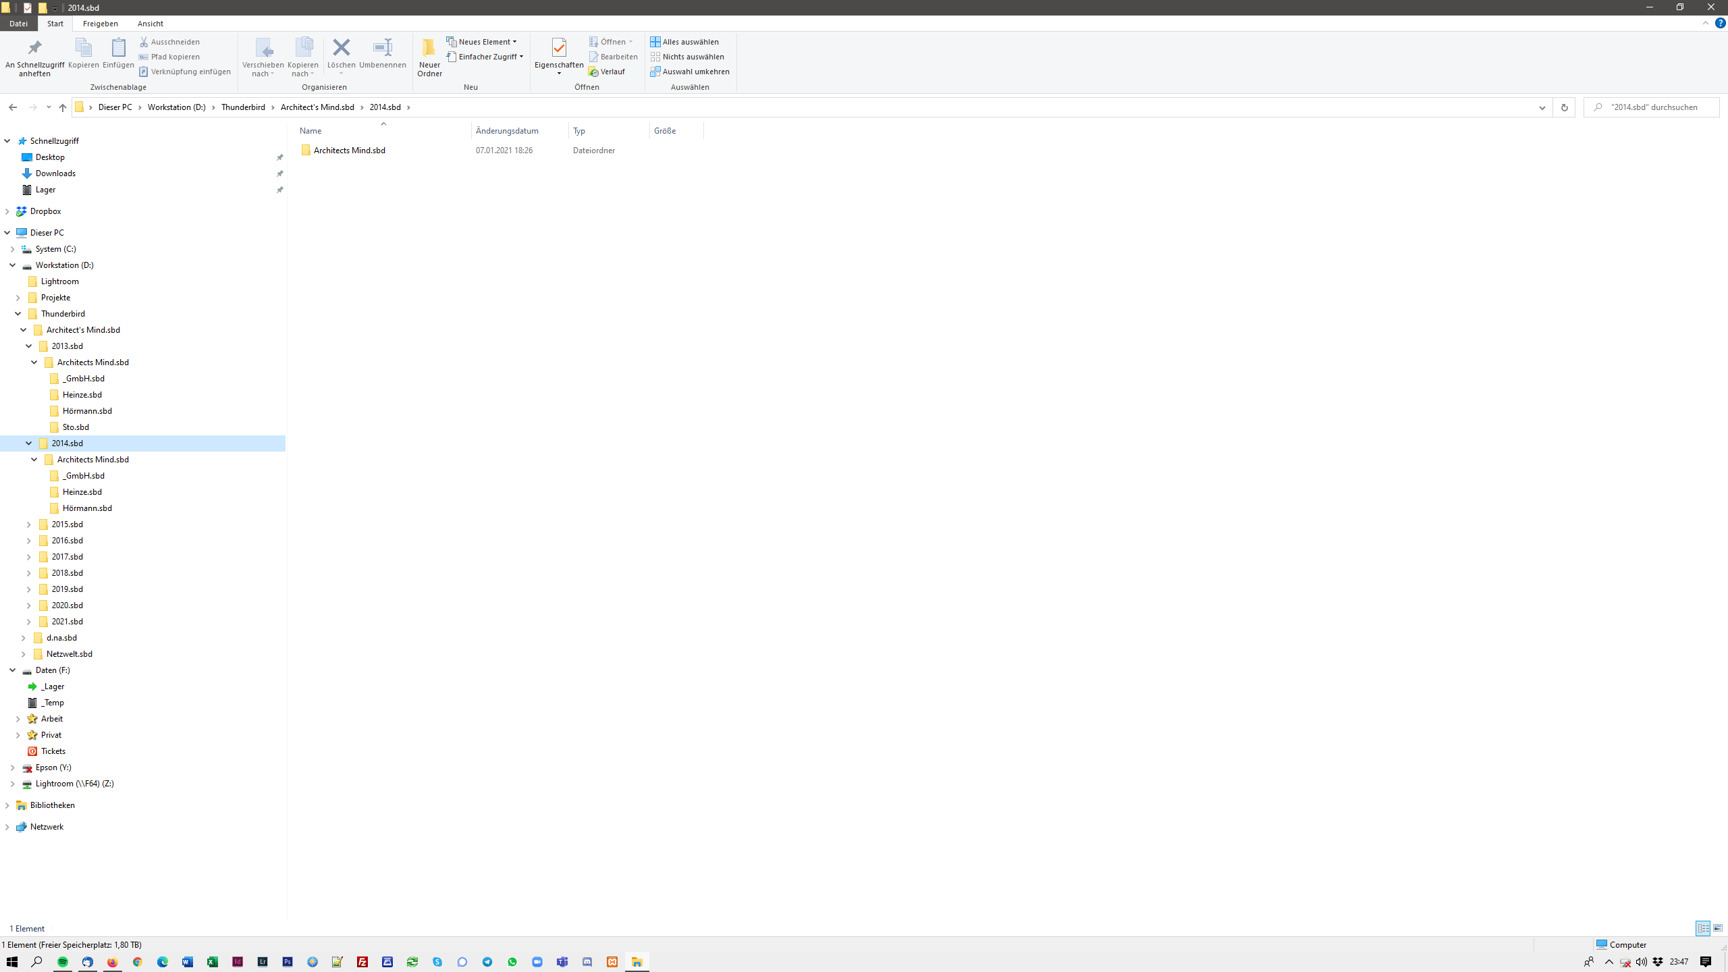Expand the 2015.sbd tree folder
1728x972 pixels.
(29, 524)
